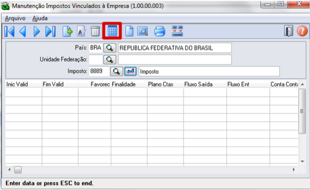
Task: Click the Inic Valid column header
Action: coord(24,84)
